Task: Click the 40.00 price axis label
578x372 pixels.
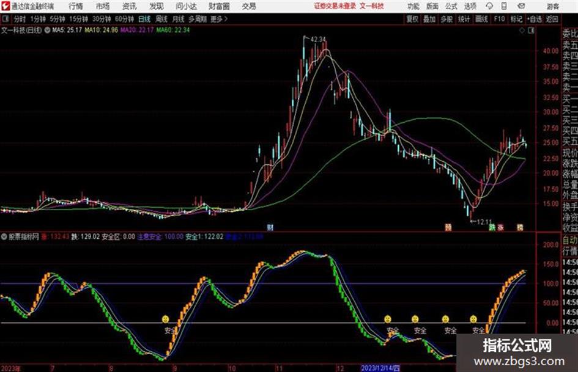Action: pyautogui.click(x=550, y=51)
